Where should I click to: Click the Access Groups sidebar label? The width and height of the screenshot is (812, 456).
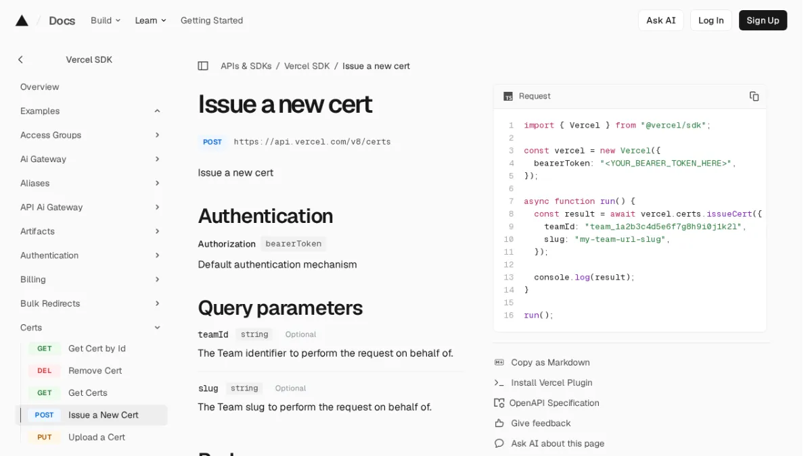pyautogui.click(x=51, y=135)
